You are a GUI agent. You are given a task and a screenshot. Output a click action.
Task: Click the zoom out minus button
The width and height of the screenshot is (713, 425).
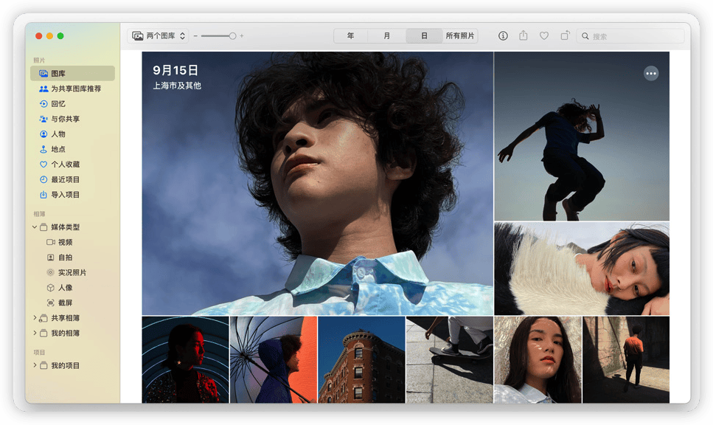(x=195, y=35)
